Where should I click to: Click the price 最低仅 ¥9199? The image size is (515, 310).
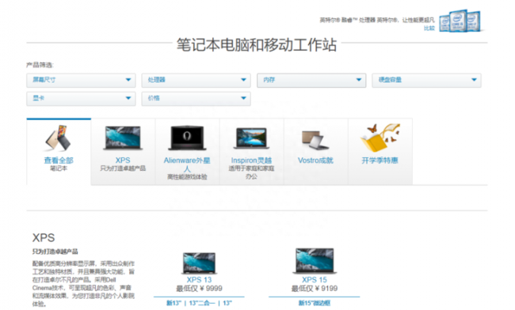(x=315, y=289)
